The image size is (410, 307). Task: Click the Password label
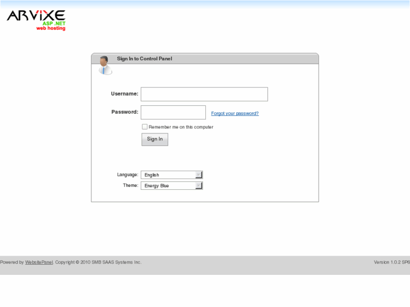[125, 112]
